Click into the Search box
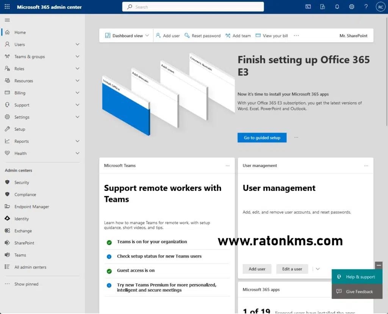 coord(193,7)
